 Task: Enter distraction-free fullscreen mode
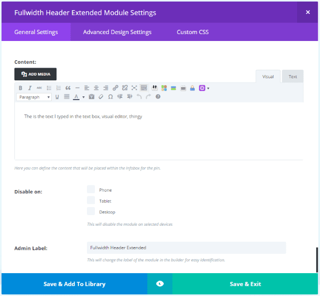[134, 88]
